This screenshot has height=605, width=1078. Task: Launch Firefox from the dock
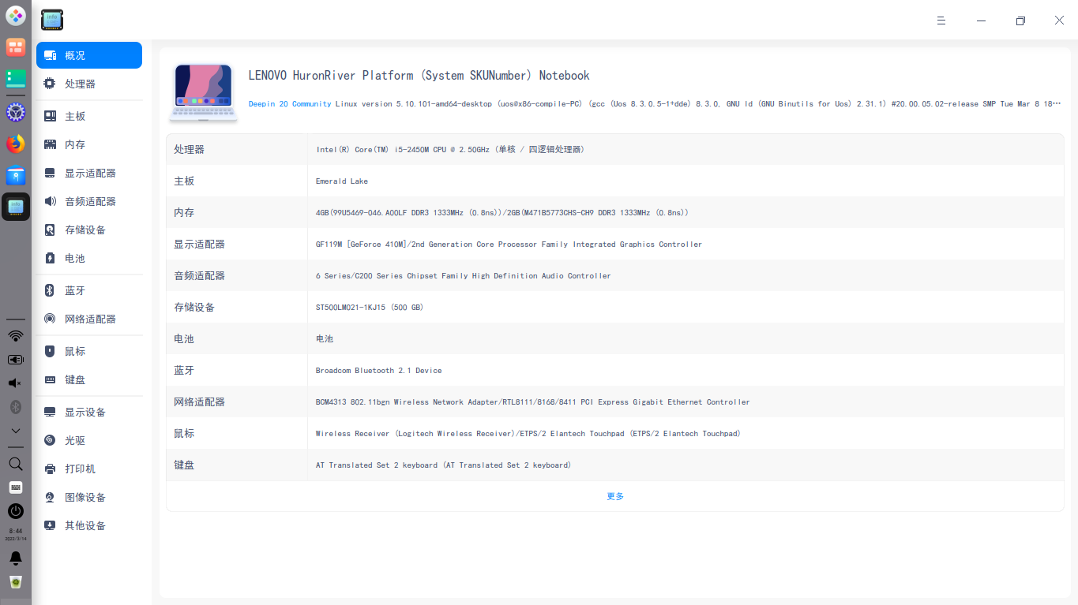(x=16, y=144)
